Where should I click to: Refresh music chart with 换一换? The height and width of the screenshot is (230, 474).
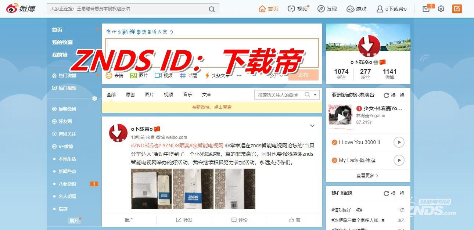tap(394, 95)
